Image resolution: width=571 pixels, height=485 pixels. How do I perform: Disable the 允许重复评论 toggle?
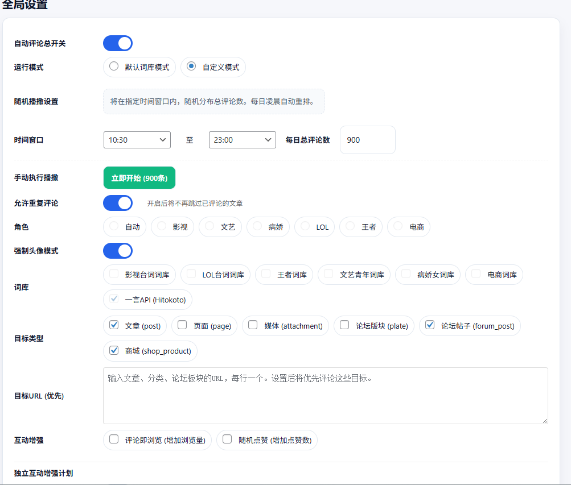click(117, 203)
